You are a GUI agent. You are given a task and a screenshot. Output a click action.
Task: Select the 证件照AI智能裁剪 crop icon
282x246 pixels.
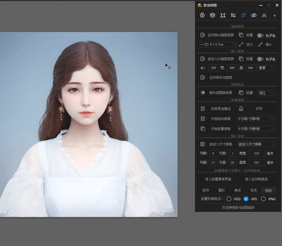(x=203, y=35)
